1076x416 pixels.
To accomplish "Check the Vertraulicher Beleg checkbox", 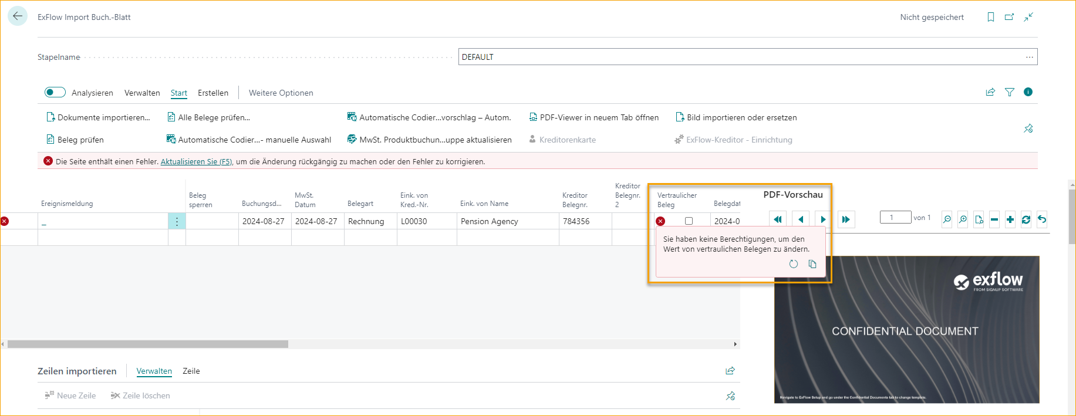I will point(689,221).
